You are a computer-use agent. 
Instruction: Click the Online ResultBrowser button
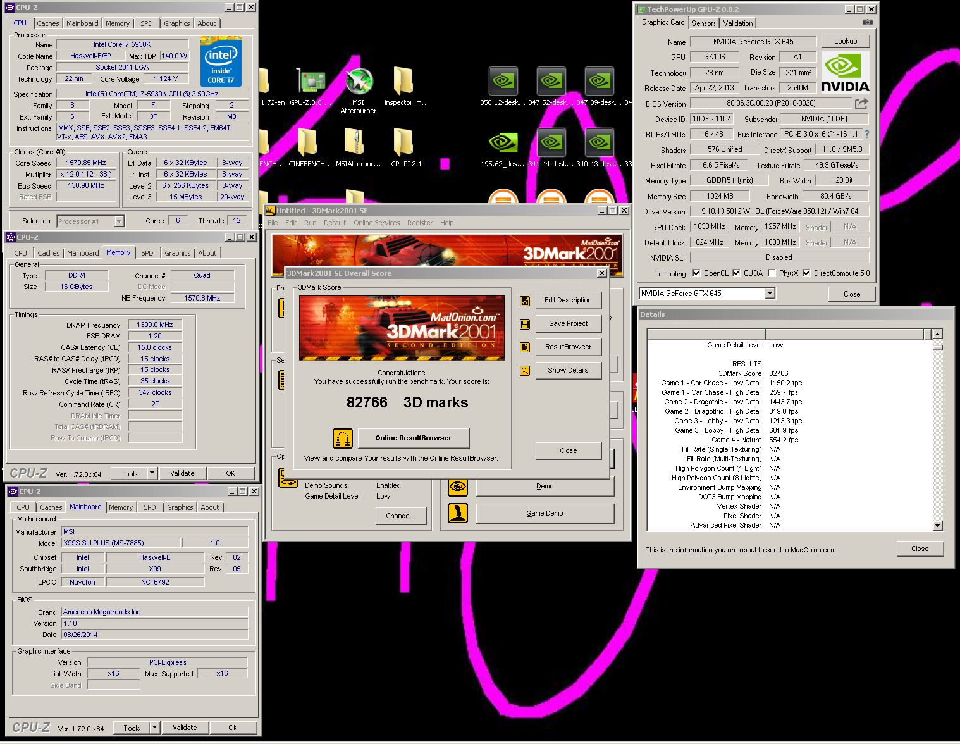(414, 438)
